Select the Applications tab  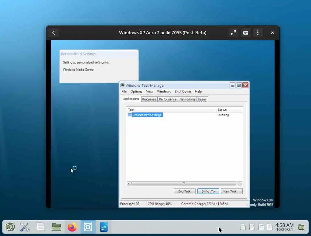[x=131, y=99]
